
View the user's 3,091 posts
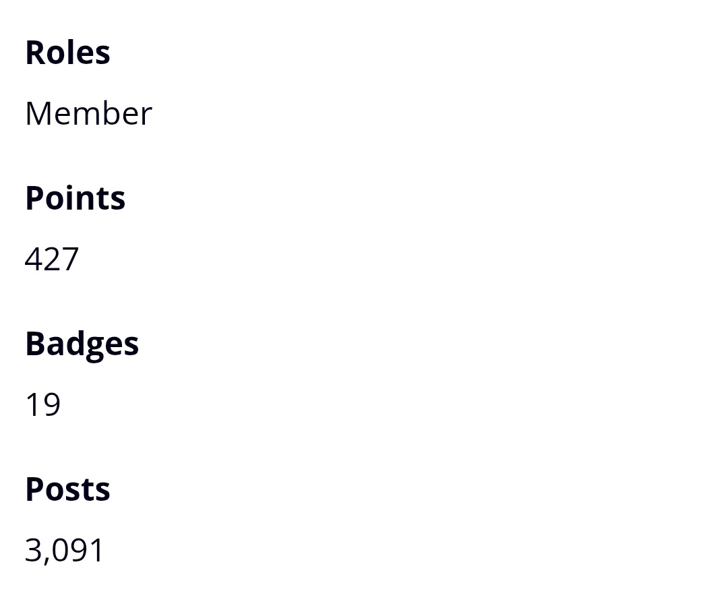click(65, 550)
